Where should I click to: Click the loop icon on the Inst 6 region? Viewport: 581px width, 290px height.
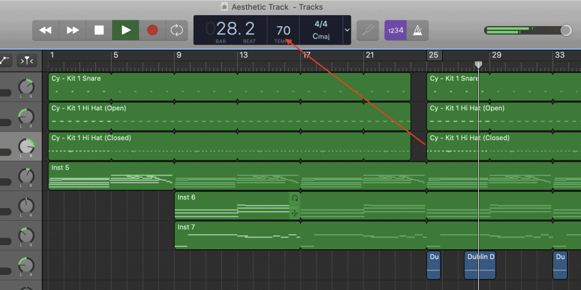(x=295, y=198)
